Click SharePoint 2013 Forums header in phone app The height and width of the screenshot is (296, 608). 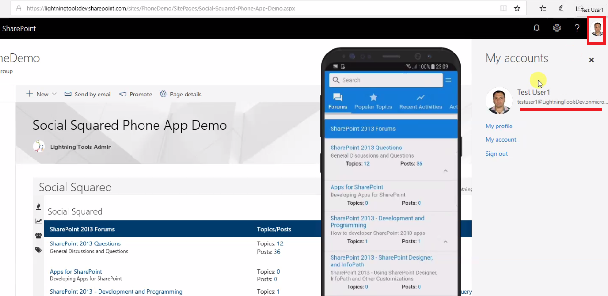363,129
